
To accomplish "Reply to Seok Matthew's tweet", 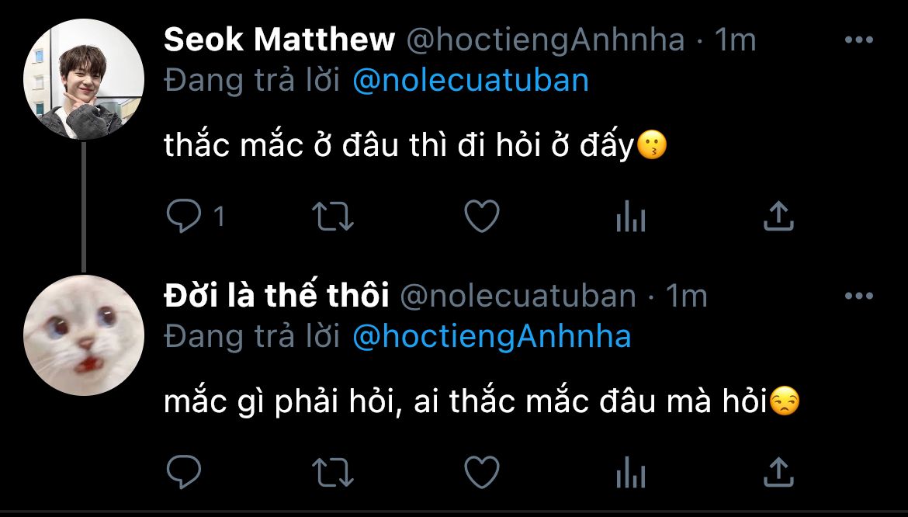I will [x=184, y=217].
